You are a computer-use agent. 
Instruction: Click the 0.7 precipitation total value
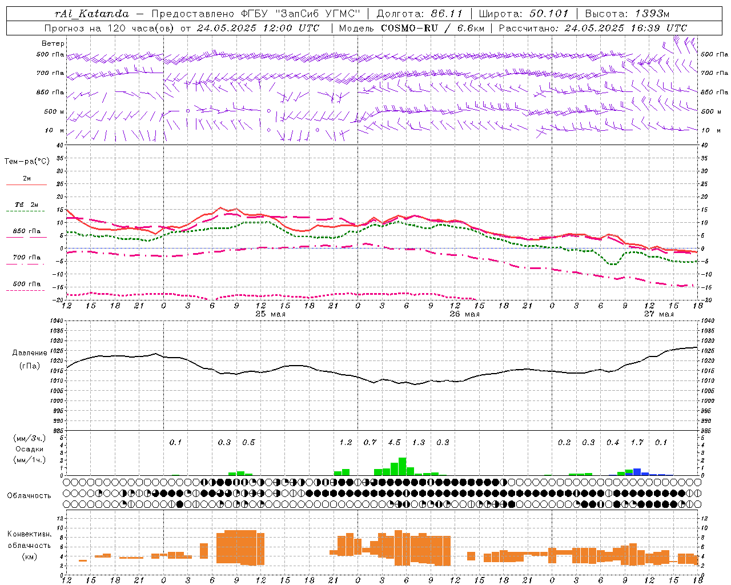[370, 443]
